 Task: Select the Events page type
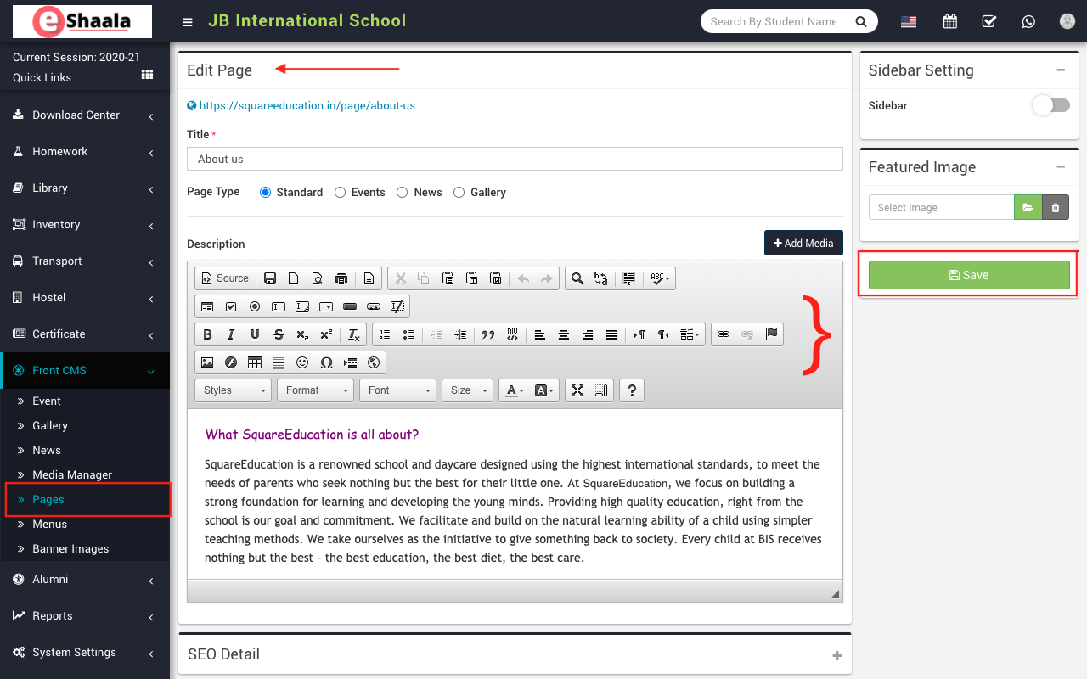click(x=340, y=193)
